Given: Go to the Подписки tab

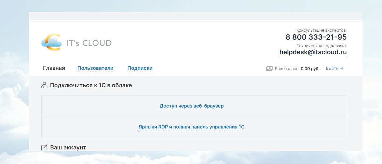Looking at the screenshot, I should pos(140,68).
